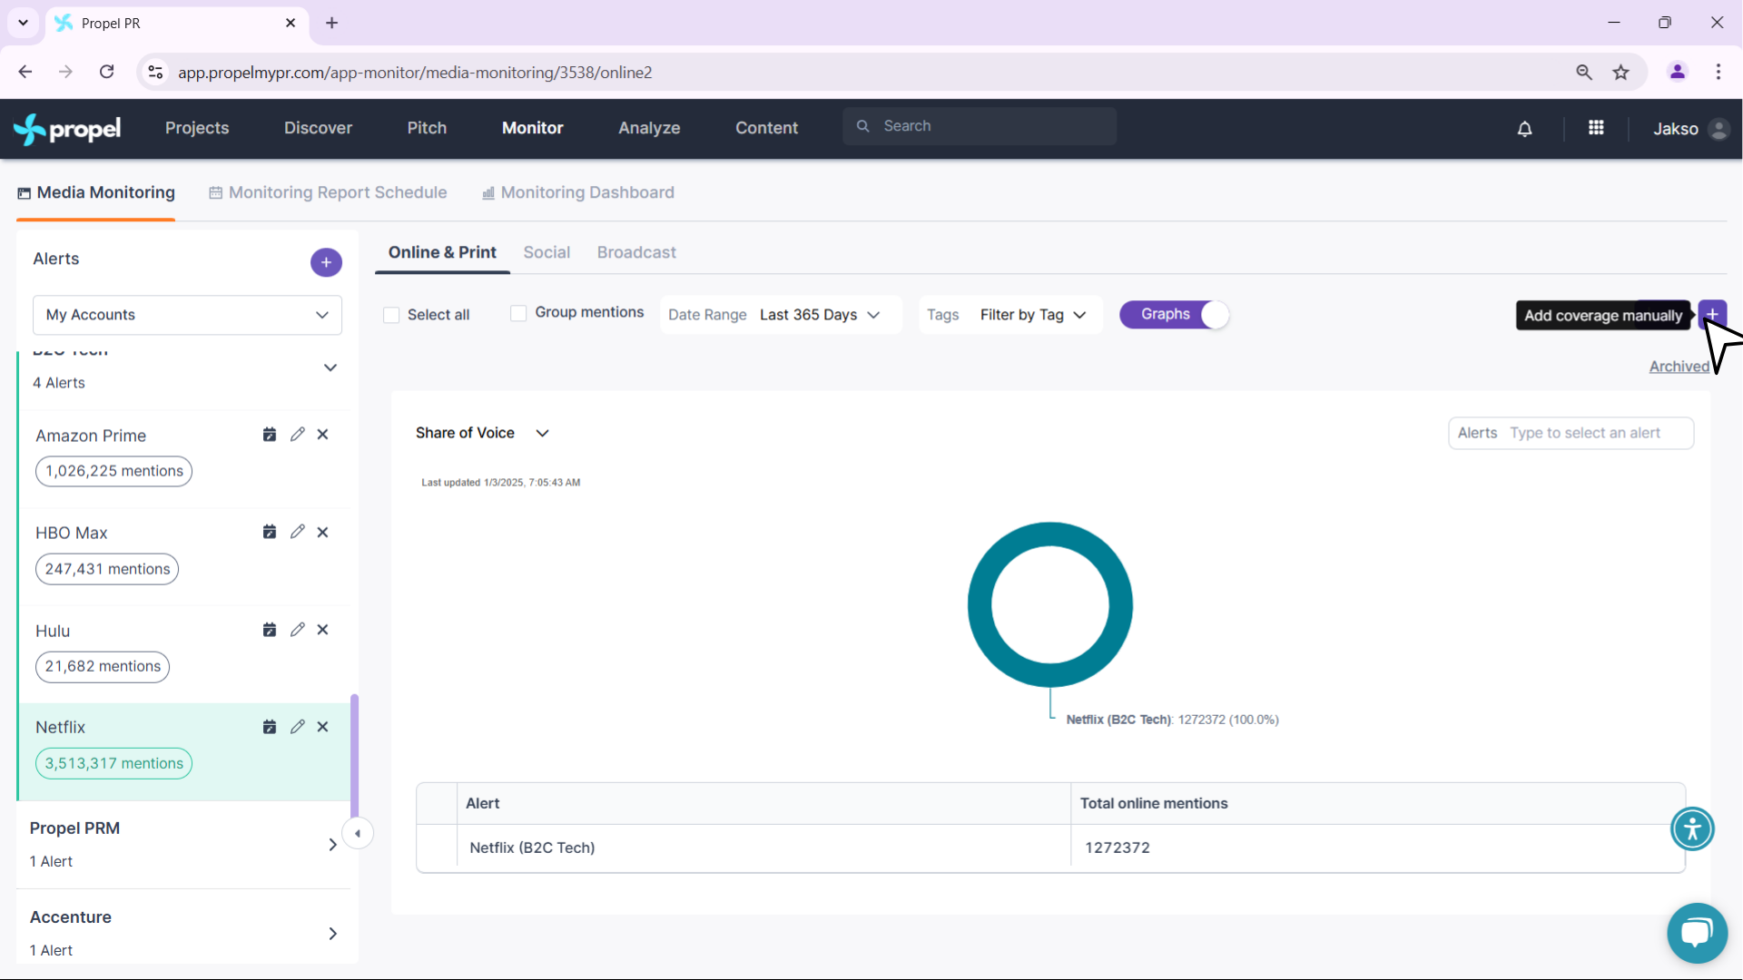Add a new alert with plus button

pos(326,262)
